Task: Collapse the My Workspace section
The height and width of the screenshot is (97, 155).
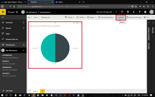Action: click(x=23, y=50)
